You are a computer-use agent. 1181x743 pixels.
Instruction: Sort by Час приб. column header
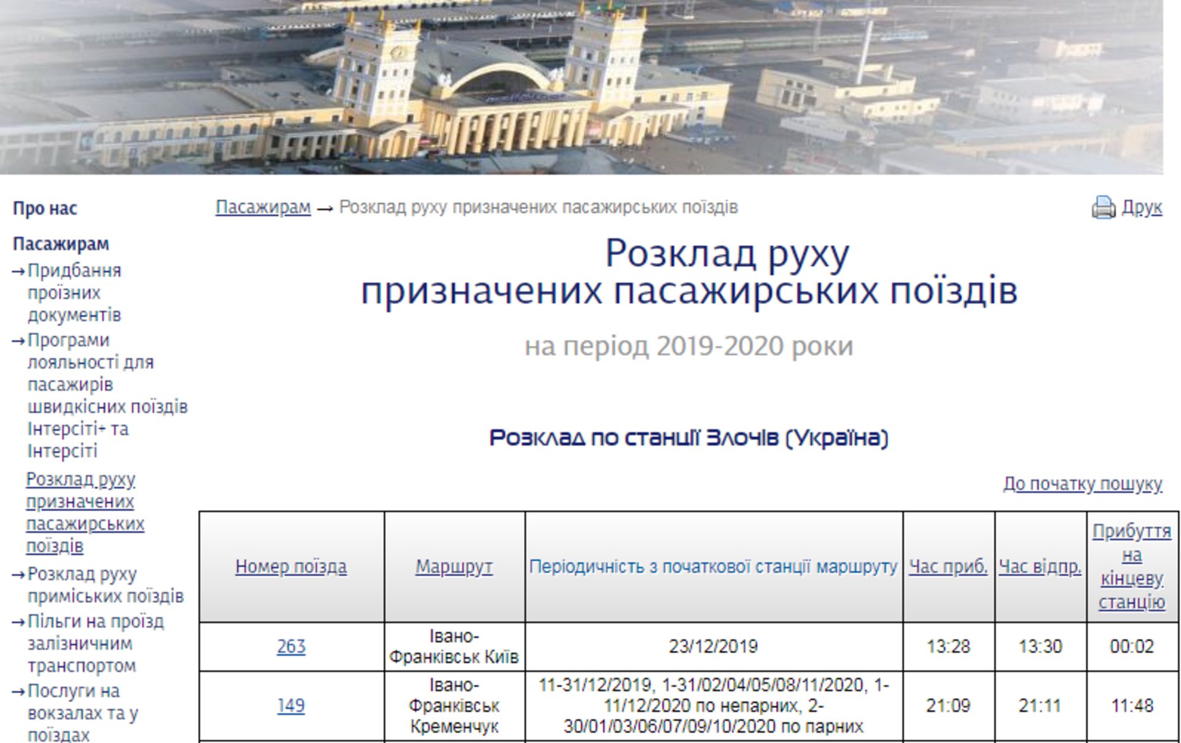point(948,566)
